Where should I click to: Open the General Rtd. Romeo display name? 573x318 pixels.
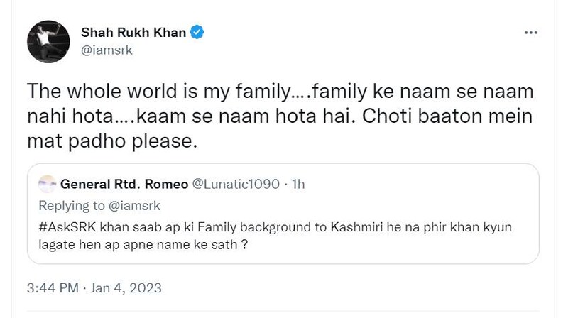pos(123,185)
